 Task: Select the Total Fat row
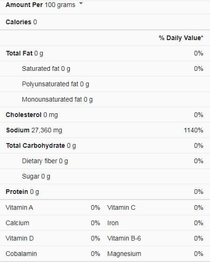[105, 53]
